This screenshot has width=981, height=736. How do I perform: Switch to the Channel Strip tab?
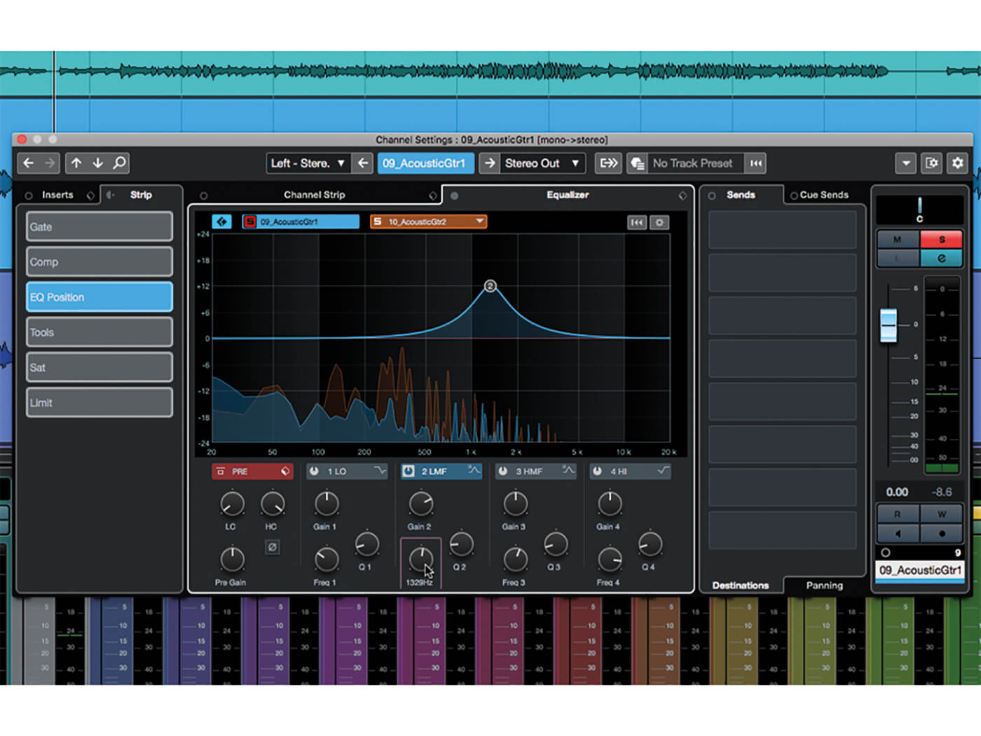[x=314, y=195]
